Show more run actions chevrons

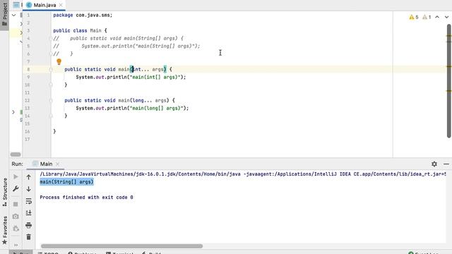(x=16, y=245)
